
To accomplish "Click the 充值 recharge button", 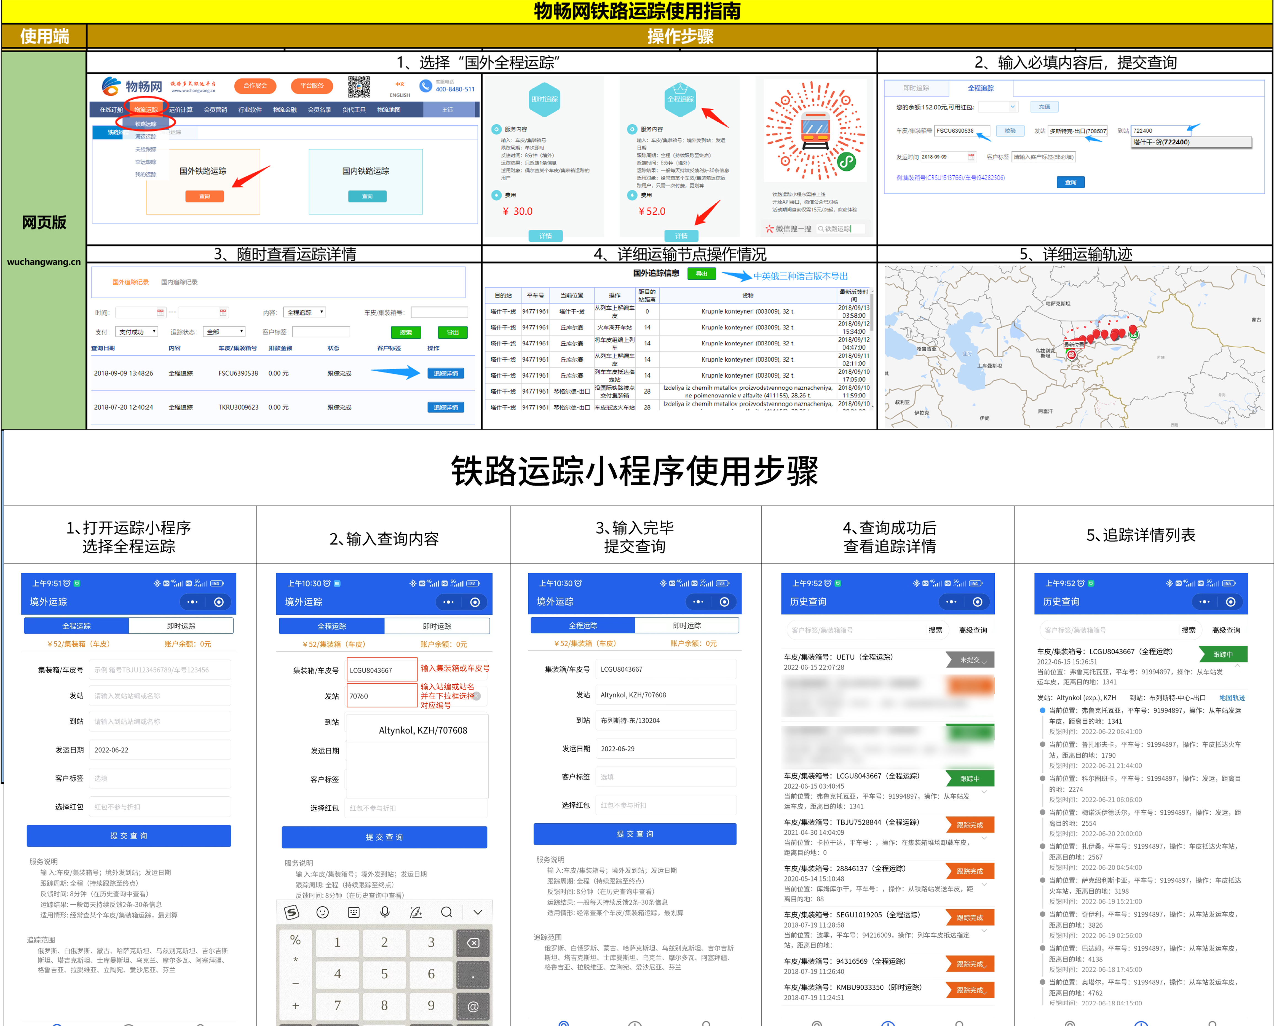I will (x=1045, y=107).
